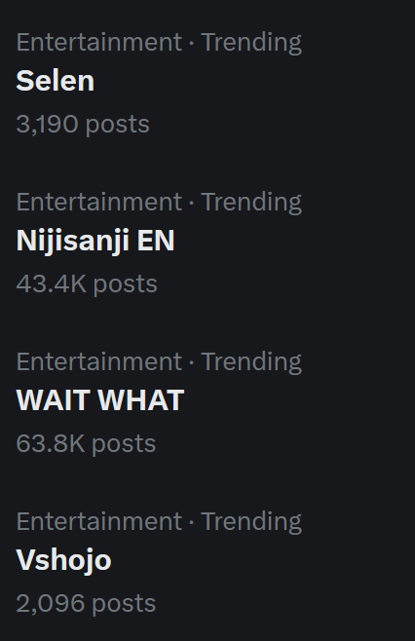Click the word WHAT in WAIT WHAT
The width and height of the screenshot is (415, 641).
tap(141, 399)
